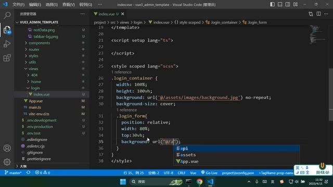Open the Manage gear icon
The width and height of the screenshot is (333, 187).
click(x=7, y=162)
